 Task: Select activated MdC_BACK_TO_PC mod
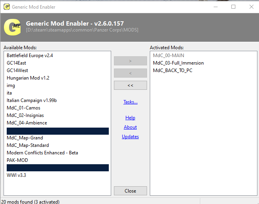click(173, 70)
